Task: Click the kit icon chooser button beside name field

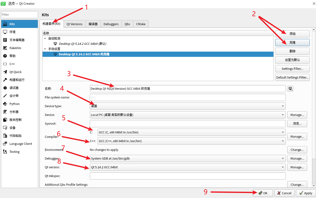Action: point(290,89)
